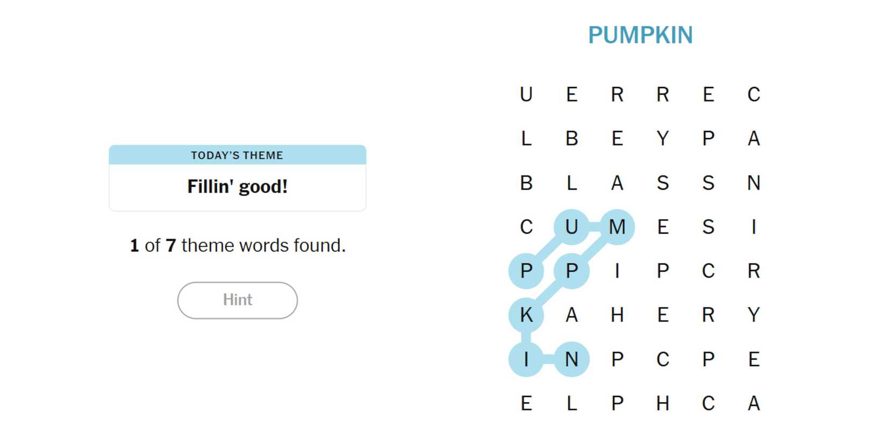The width and height of the screenshot is (887, 443).
Task: Select the highlighted letter K
Action: (x=526, y=315)
